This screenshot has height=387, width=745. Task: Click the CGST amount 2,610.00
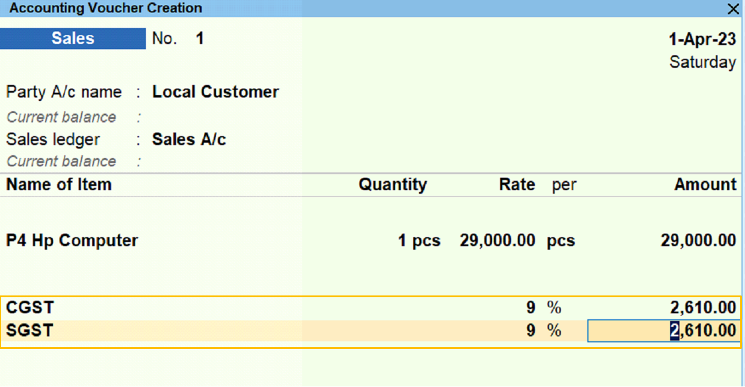tap(702, 308)
